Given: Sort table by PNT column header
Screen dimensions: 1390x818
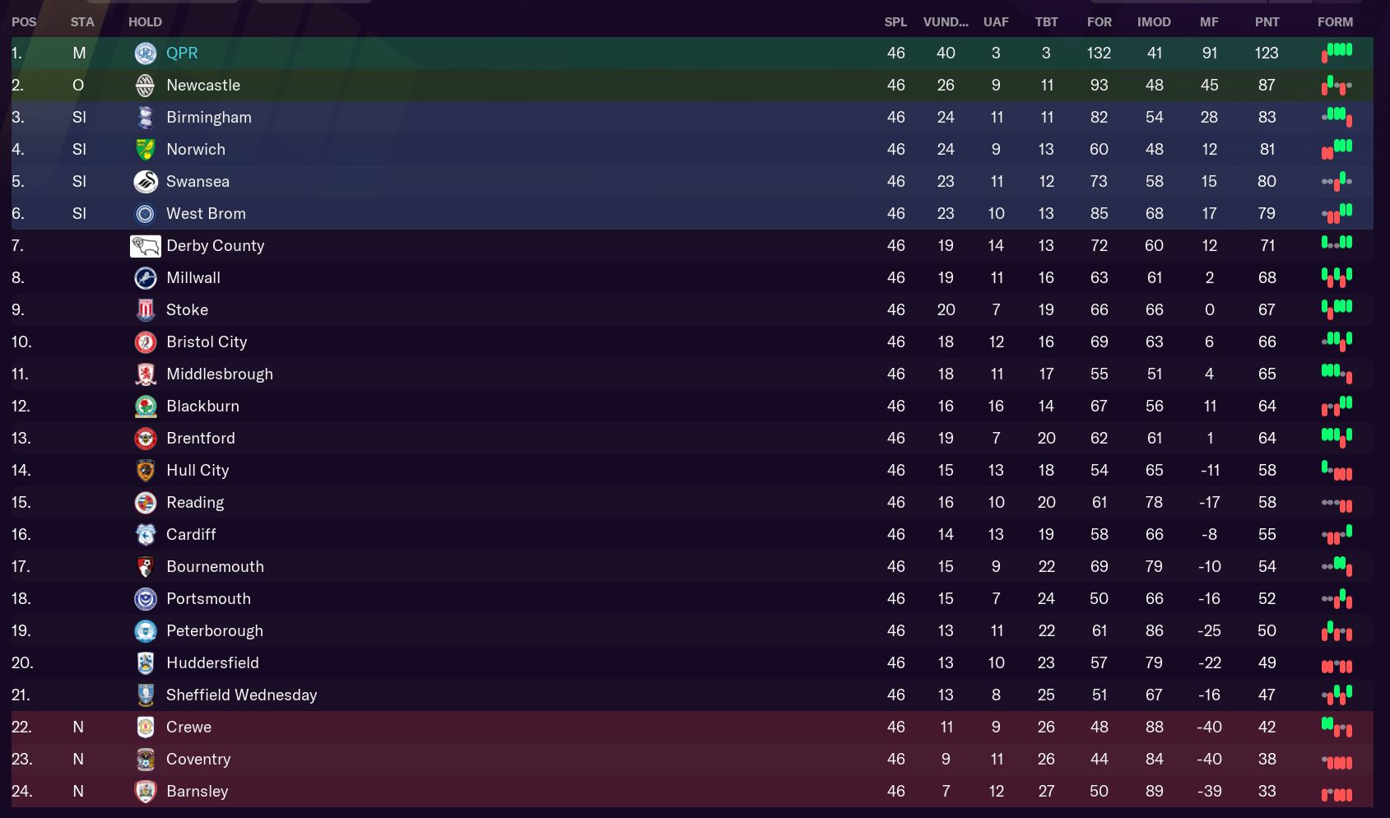Looking at the screenshot, I should (1267, 22).
